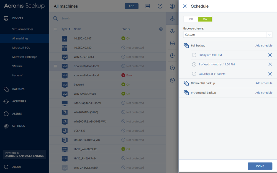This screenshot has width=277, height=173.
Task: Click the glasses overview side icon
Action: pos(172,43)
